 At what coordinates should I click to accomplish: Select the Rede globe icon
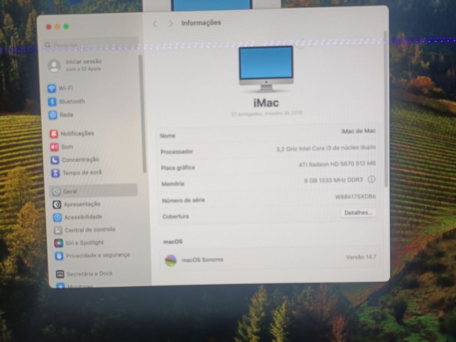click(53, 115)
